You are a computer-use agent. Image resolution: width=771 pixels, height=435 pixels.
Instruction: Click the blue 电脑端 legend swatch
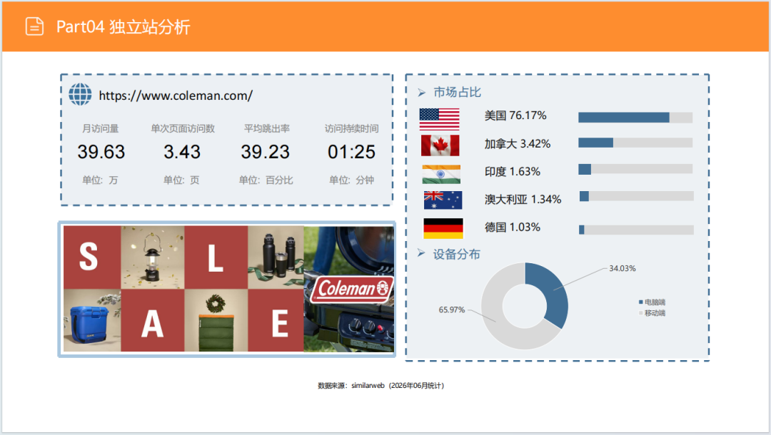pos(640,302)
